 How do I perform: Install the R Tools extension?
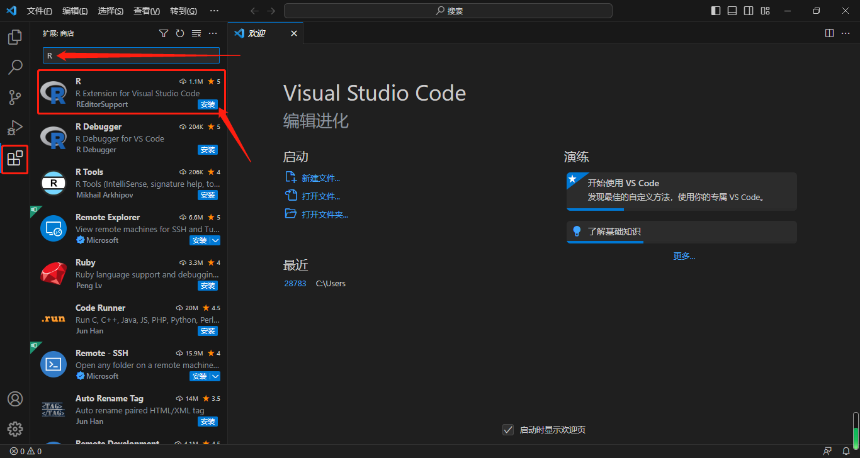(x=208, y=195)
